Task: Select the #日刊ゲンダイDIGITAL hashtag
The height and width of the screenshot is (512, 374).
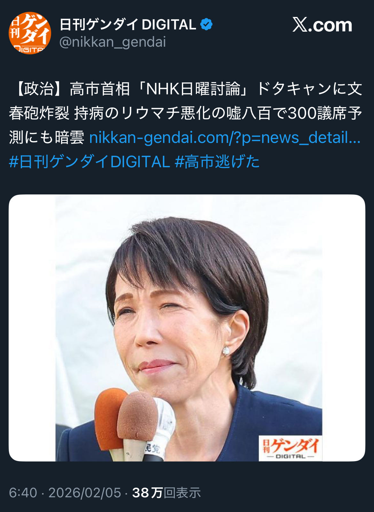Action: point(89,161)
